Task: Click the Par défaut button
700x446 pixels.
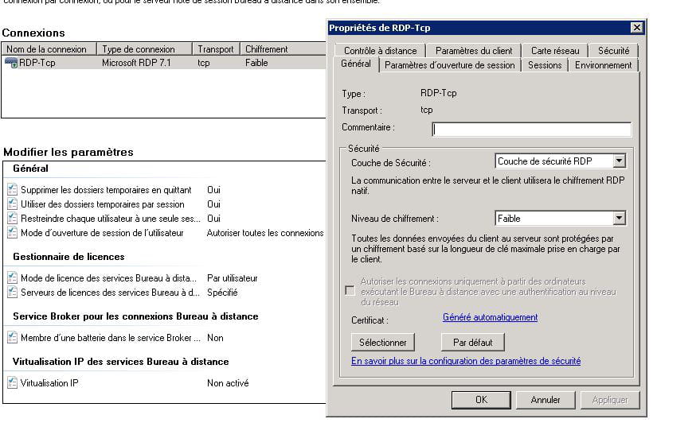Action: click(472, 343)
